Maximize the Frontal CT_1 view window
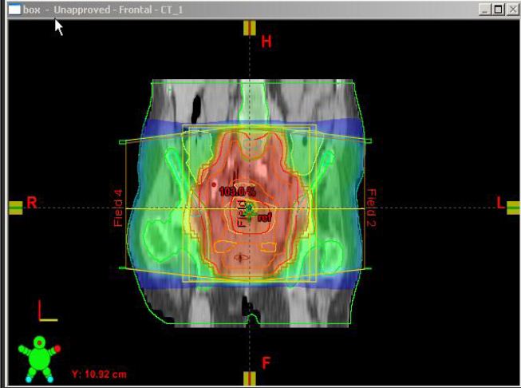 point(497,9)
